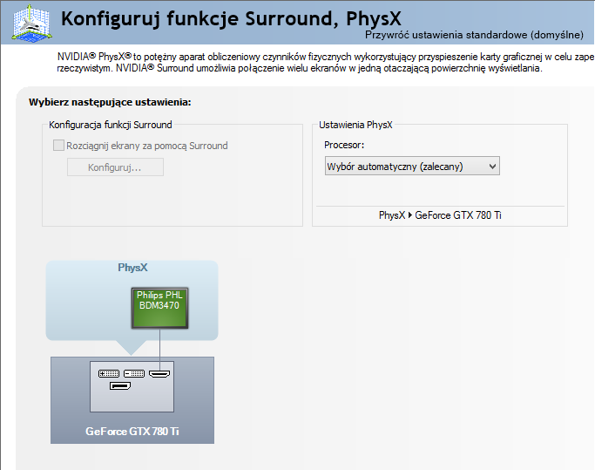Click the Ustawienia PhysX group title
Image resolution: width=595 pixels, height=470 pixels.
(x=355, y=125)
